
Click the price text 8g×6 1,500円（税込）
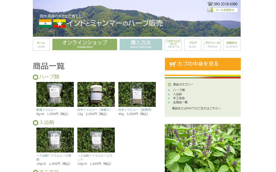click(x=53, y=114)
